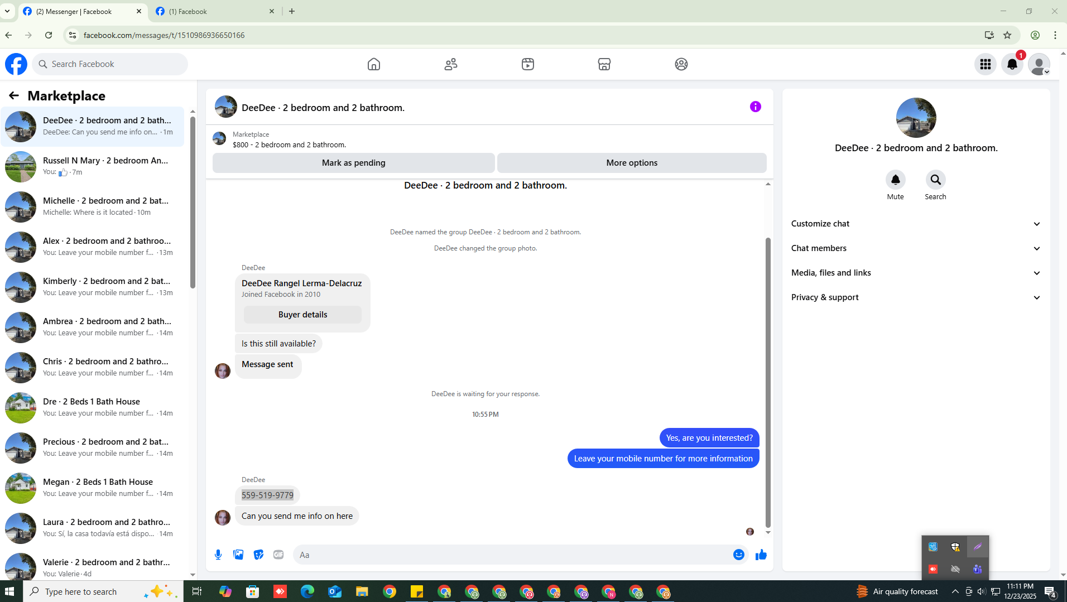Open Chrome tab search dropdown
Image resolution: width=1067 pixels, height=602 pixels.
[7, 11]
